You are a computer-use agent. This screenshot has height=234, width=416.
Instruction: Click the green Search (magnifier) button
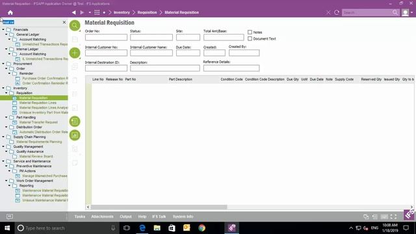[75, 25]
